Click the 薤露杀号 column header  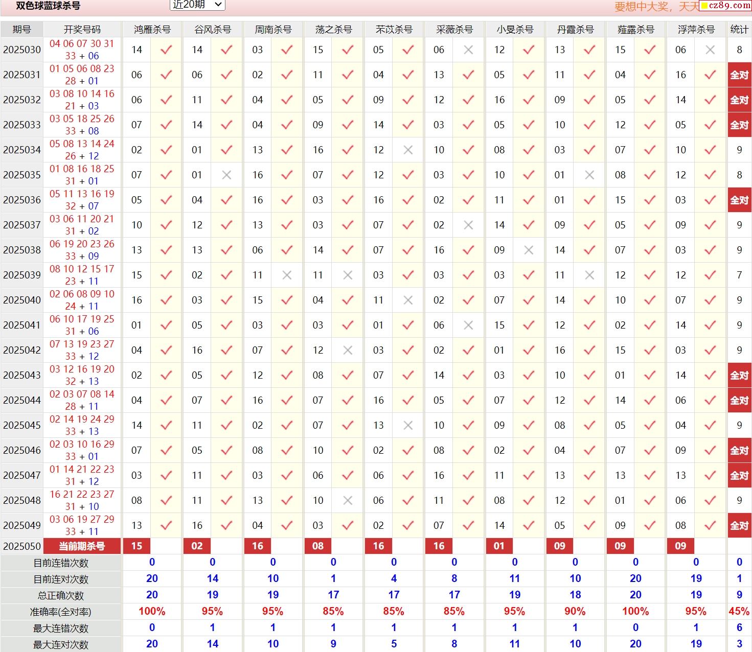(636, 30)
